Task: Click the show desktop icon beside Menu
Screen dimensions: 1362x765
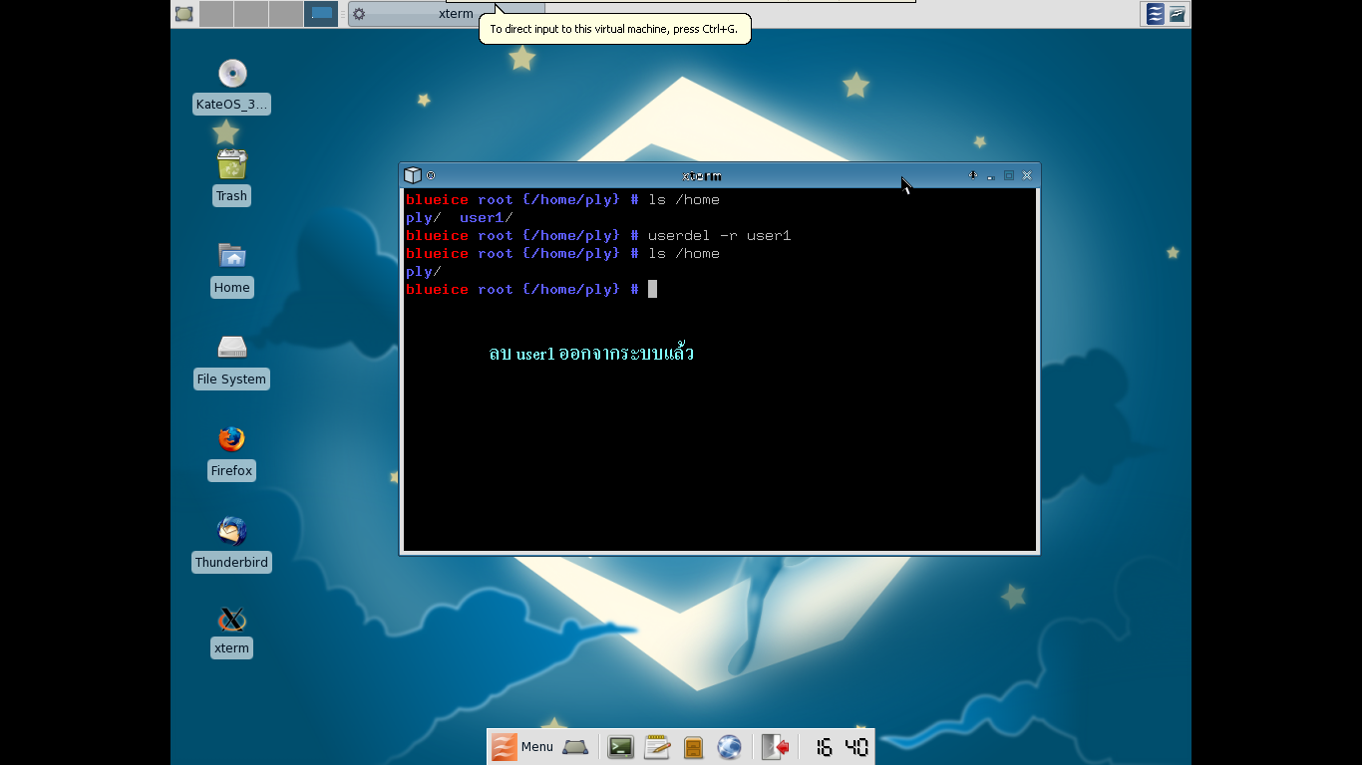Action: (x=575, y=747)
